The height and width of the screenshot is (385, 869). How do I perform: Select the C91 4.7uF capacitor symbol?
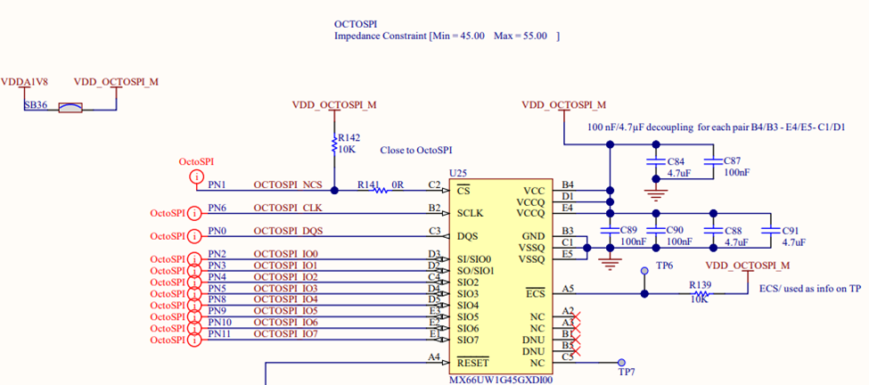(x=770, y=231)
